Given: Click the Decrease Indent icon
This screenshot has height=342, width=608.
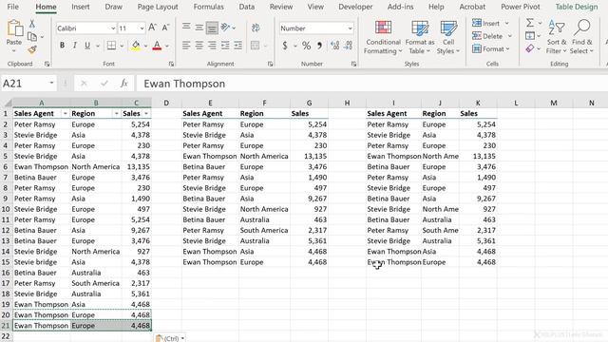Looking at the screenshot, I should (225, 46).
